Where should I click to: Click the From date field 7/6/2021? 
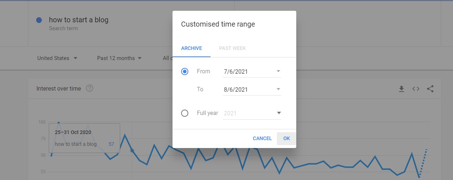tap(252, 71)
